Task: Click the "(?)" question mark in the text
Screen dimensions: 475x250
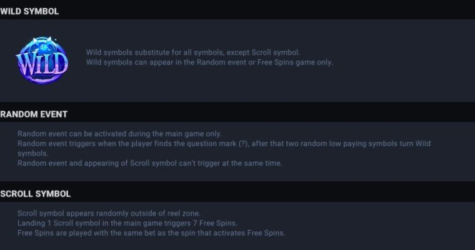Action: click(243, 144)
